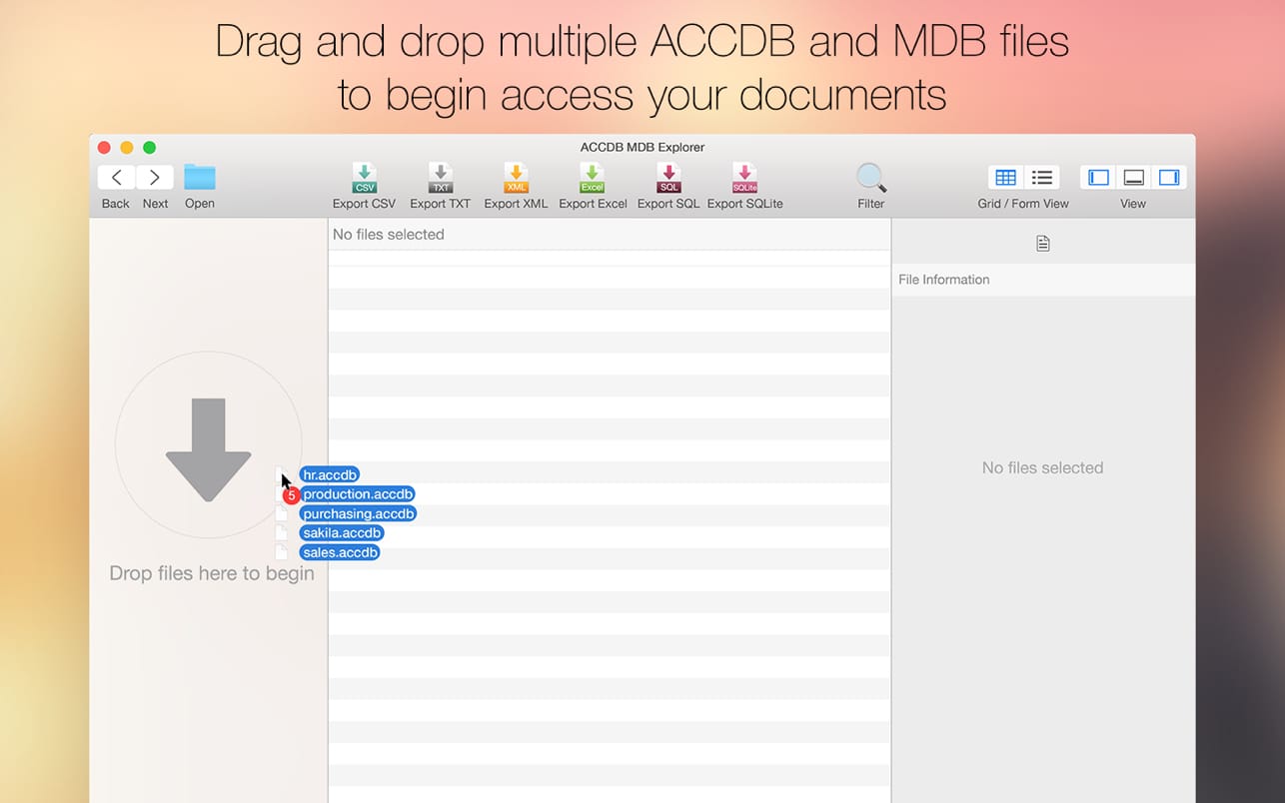Click the Export CSV toolbar icon
This screenshot has height=803, width=1285.
coord(364,177)
